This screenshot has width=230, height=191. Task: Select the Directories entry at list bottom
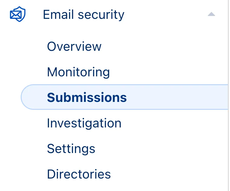[79, 174]
